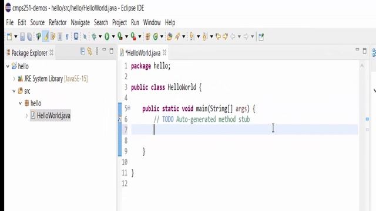376x211 pixels.
Task: Toggle Mark Occurrences highlighted button
Action: coord(46,36)
